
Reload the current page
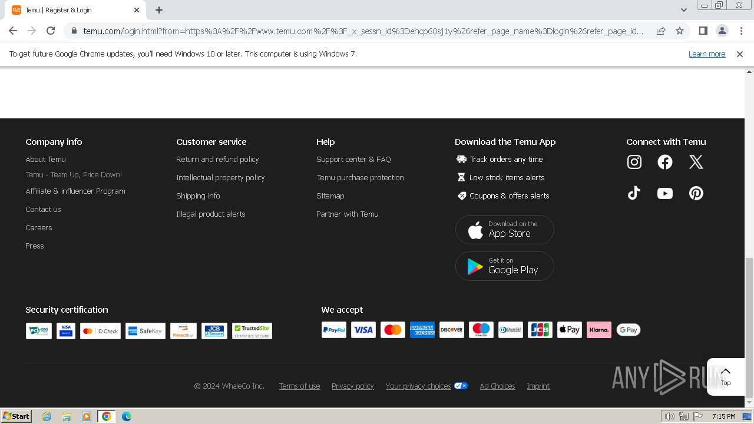click(51, 31)
